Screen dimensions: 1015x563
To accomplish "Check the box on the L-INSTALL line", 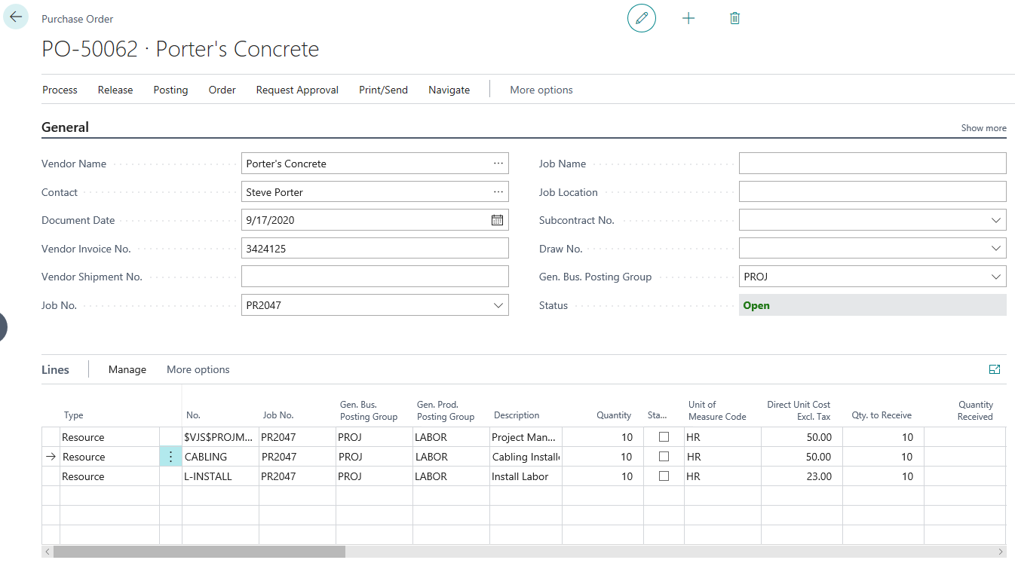I will 664,476.
